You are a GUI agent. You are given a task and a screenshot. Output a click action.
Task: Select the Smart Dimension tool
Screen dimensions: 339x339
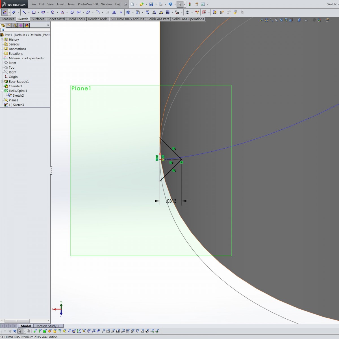tap(14, 12)
